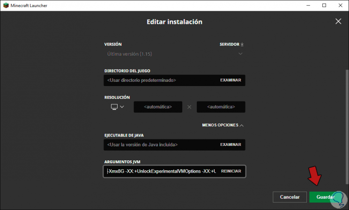
Task: Click the resolution height automática field
Action: pyautogui.click(x=221, y=107)
